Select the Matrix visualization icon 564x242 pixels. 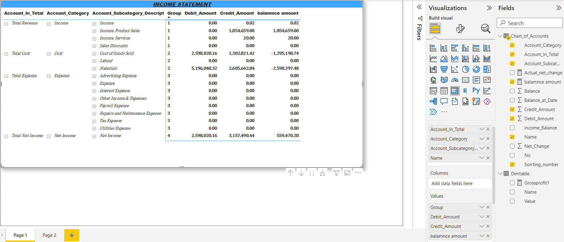[455, 91]
